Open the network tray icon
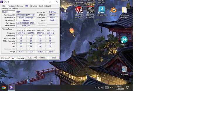The width and height of the screenshot is (205, 115). coord(99,88)
